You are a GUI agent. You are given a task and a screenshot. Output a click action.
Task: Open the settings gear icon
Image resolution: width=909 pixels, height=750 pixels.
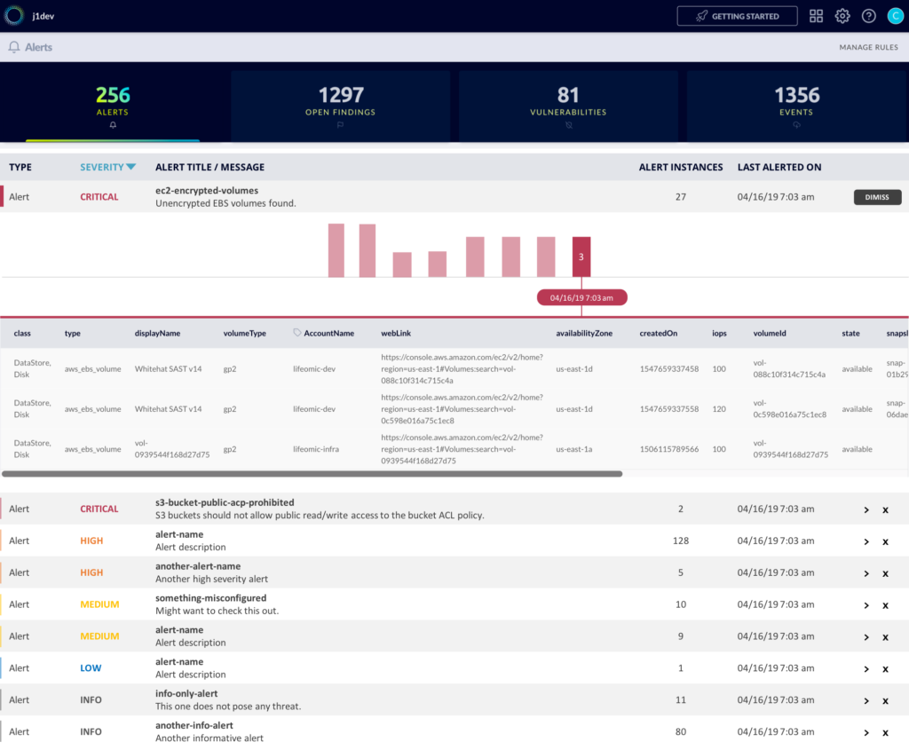point(842,16)
